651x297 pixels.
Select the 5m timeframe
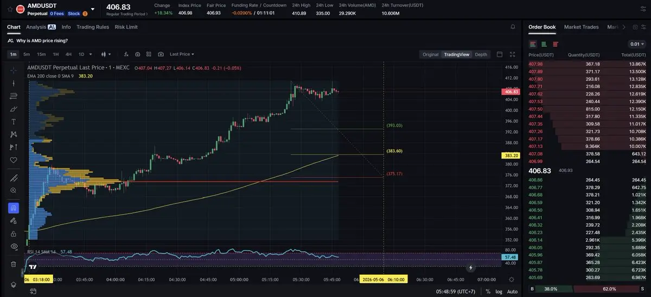tap(27, 54)
